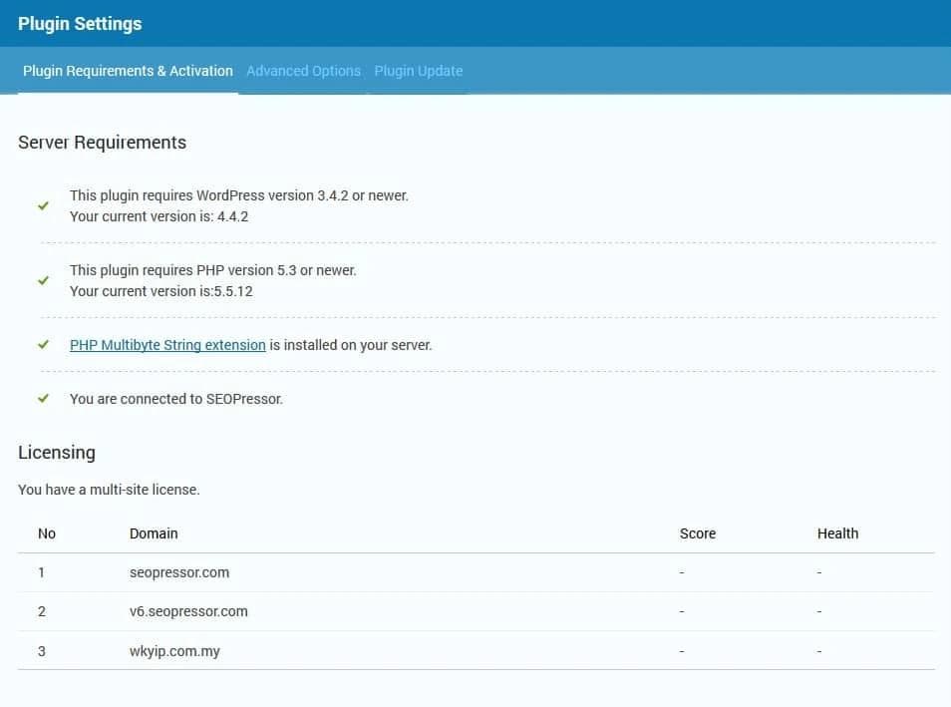This screenshot has height=707, width=951.
Task: Open the Plugin Requirements & Activation tab
Action: 128,71
